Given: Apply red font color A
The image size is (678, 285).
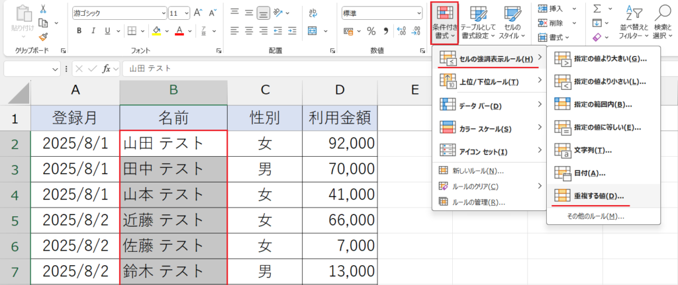Looking at the screenshot, I should coord(179,30).
